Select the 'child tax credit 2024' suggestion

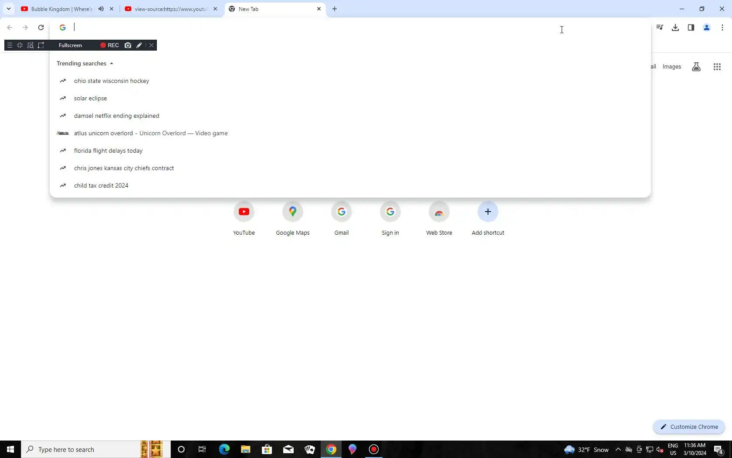[350, 185]
